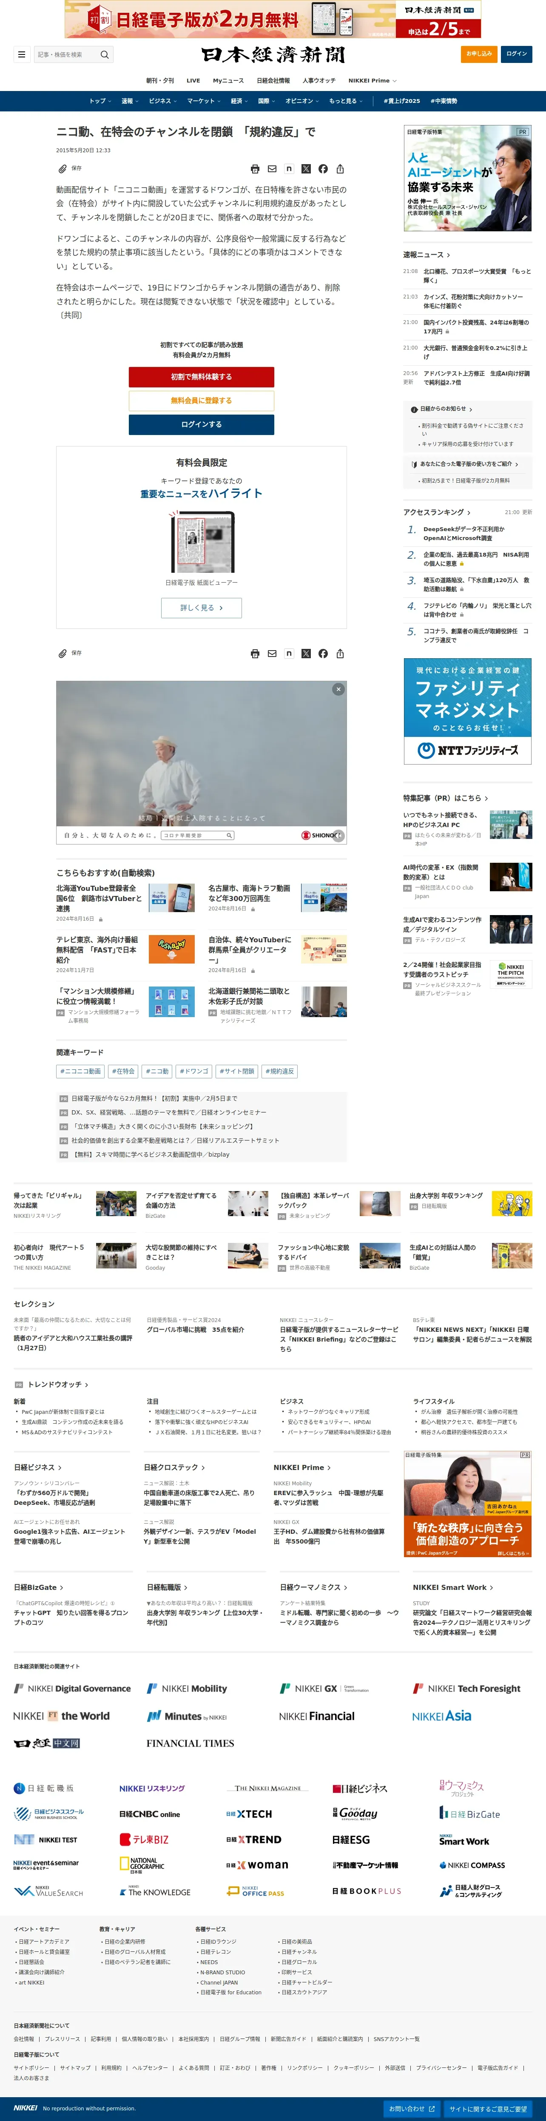The width and height of the screenshot is (546, 2121).
Task: Close the video ad with the X button
Action: click(338, 689)
